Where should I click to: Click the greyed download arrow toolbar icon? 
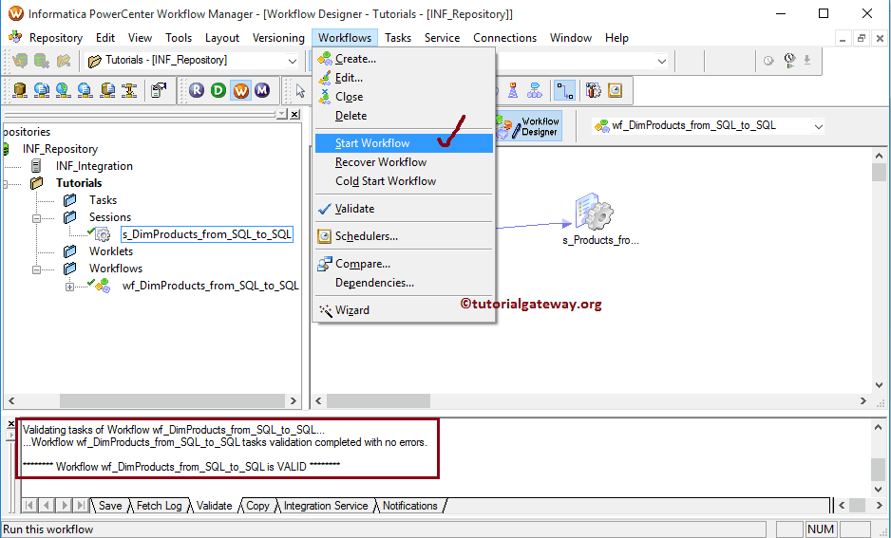pyautogui.click(x=806, y=60)
